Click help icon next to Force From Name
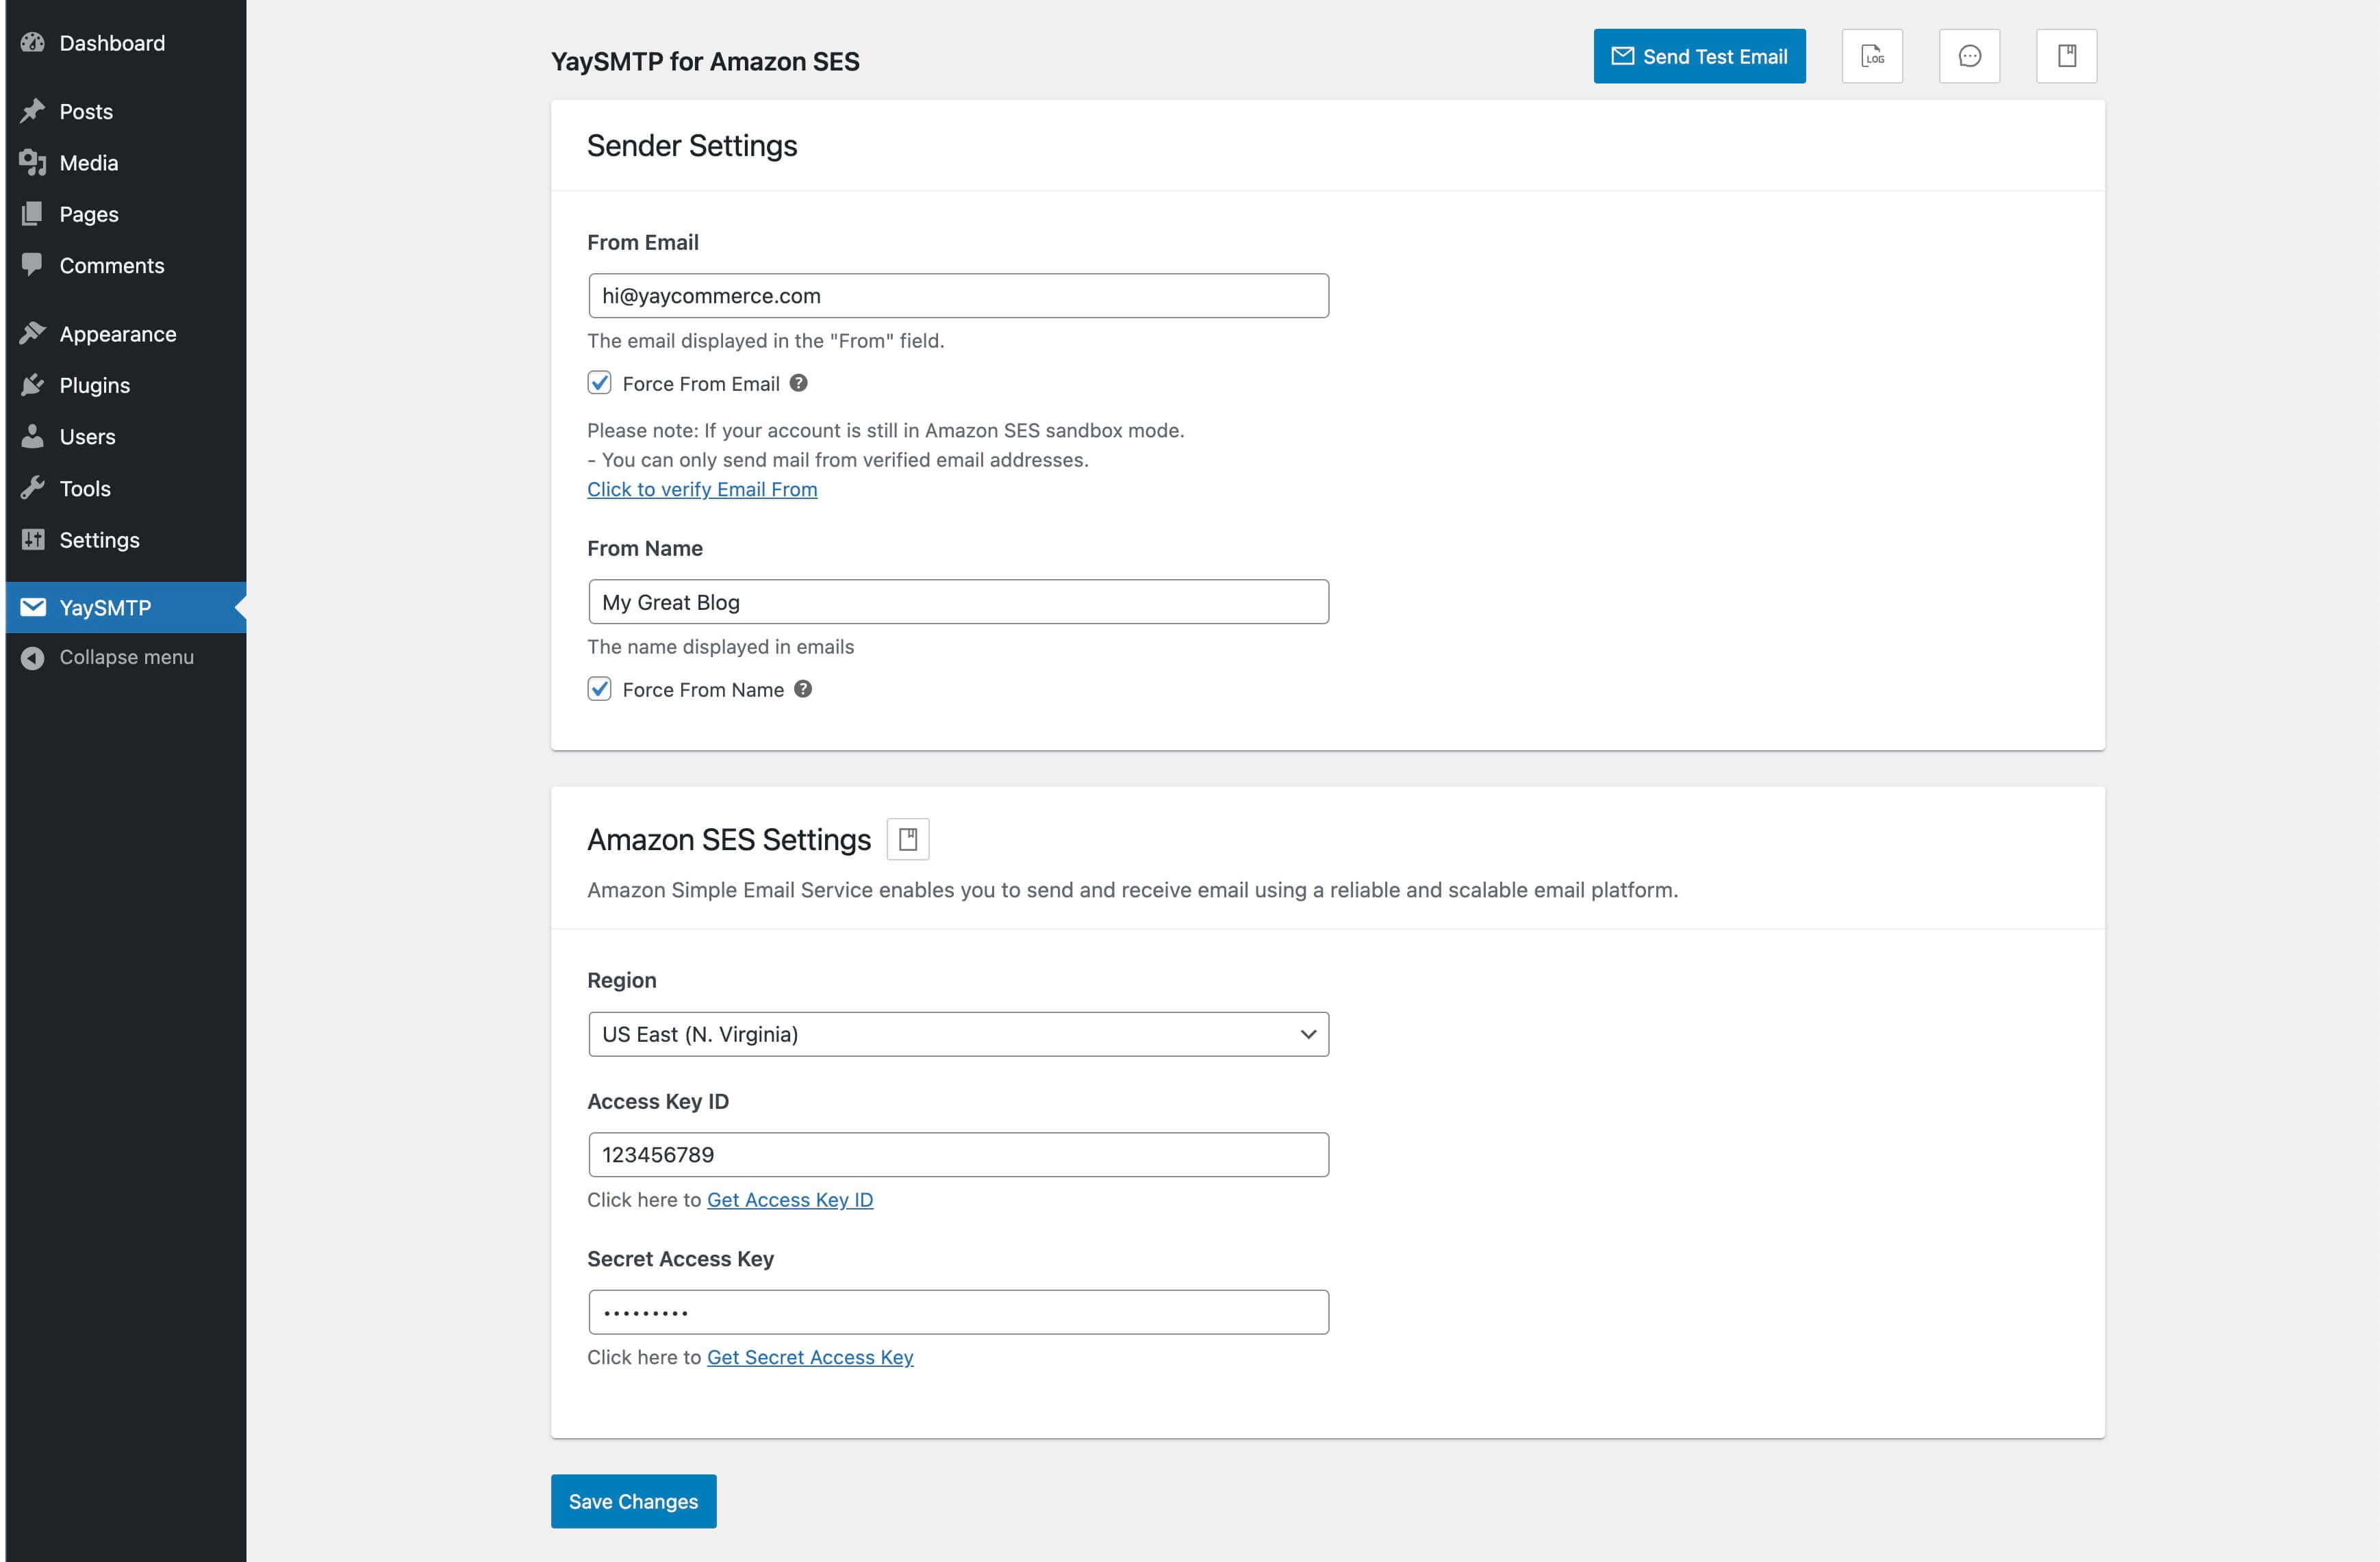The width and height of the screenshot is (2380, 1562). (803, 689)
